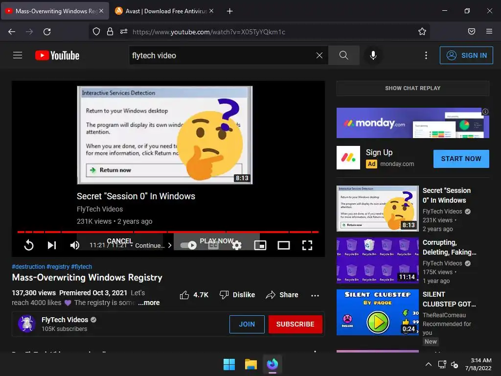The height and width of the screenshot is (376, 501).
Task: Toggle closed captions
Action: pos(213,245)
